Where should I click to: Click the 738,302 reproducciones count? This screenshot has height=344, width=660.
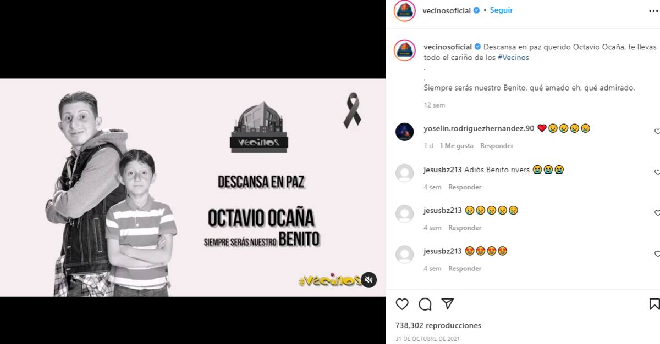438,325
